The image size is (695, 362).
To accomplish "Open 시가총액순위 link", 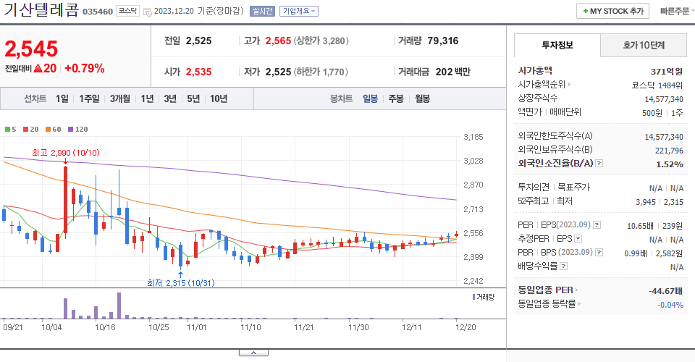I will coord(544,84).
